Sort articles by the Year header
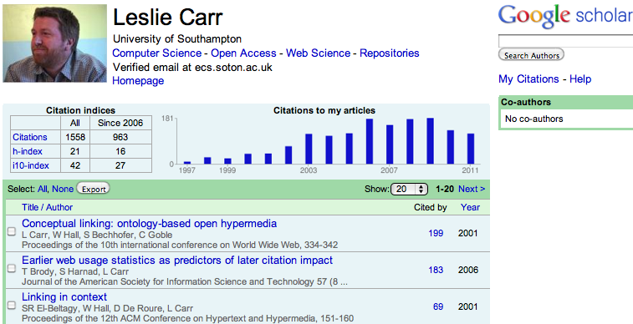 tap(470, 208)
